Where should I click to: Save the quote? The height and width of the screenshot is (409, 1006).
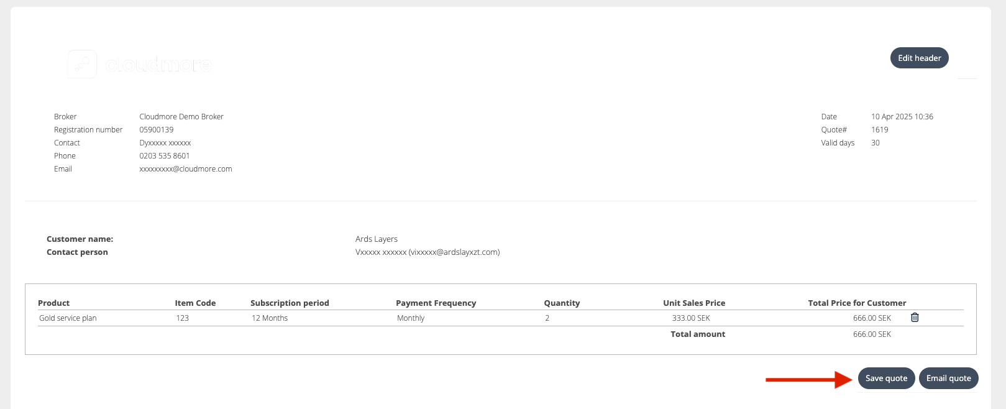(x=885, y=378)
